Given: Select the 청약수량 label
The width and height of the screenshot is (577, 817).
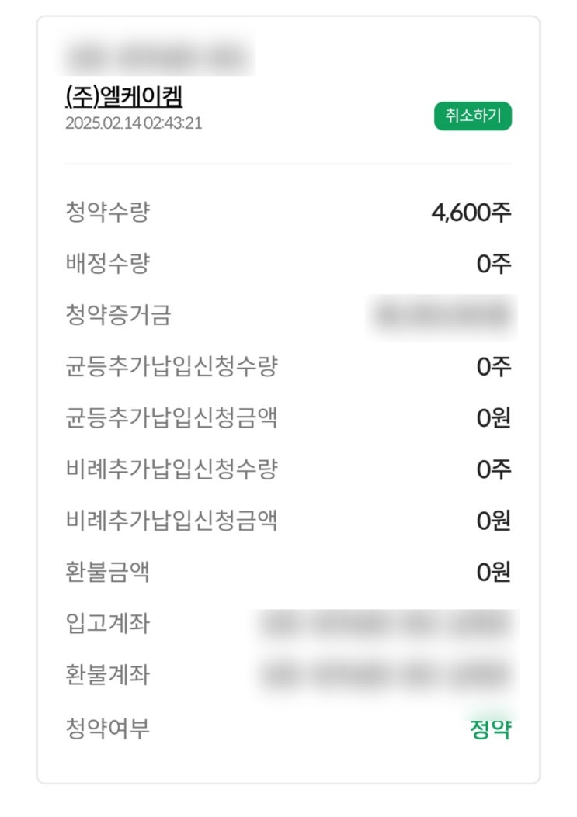Looking at the screenshot, I should [x=107, y=212].
